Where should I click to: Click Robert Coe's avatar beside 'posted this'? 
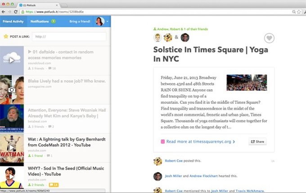[x=157, y=161]
